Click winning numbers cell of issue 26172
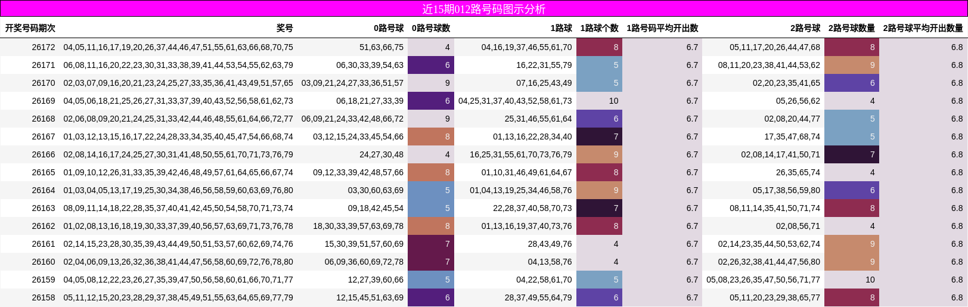 point(178,47)
